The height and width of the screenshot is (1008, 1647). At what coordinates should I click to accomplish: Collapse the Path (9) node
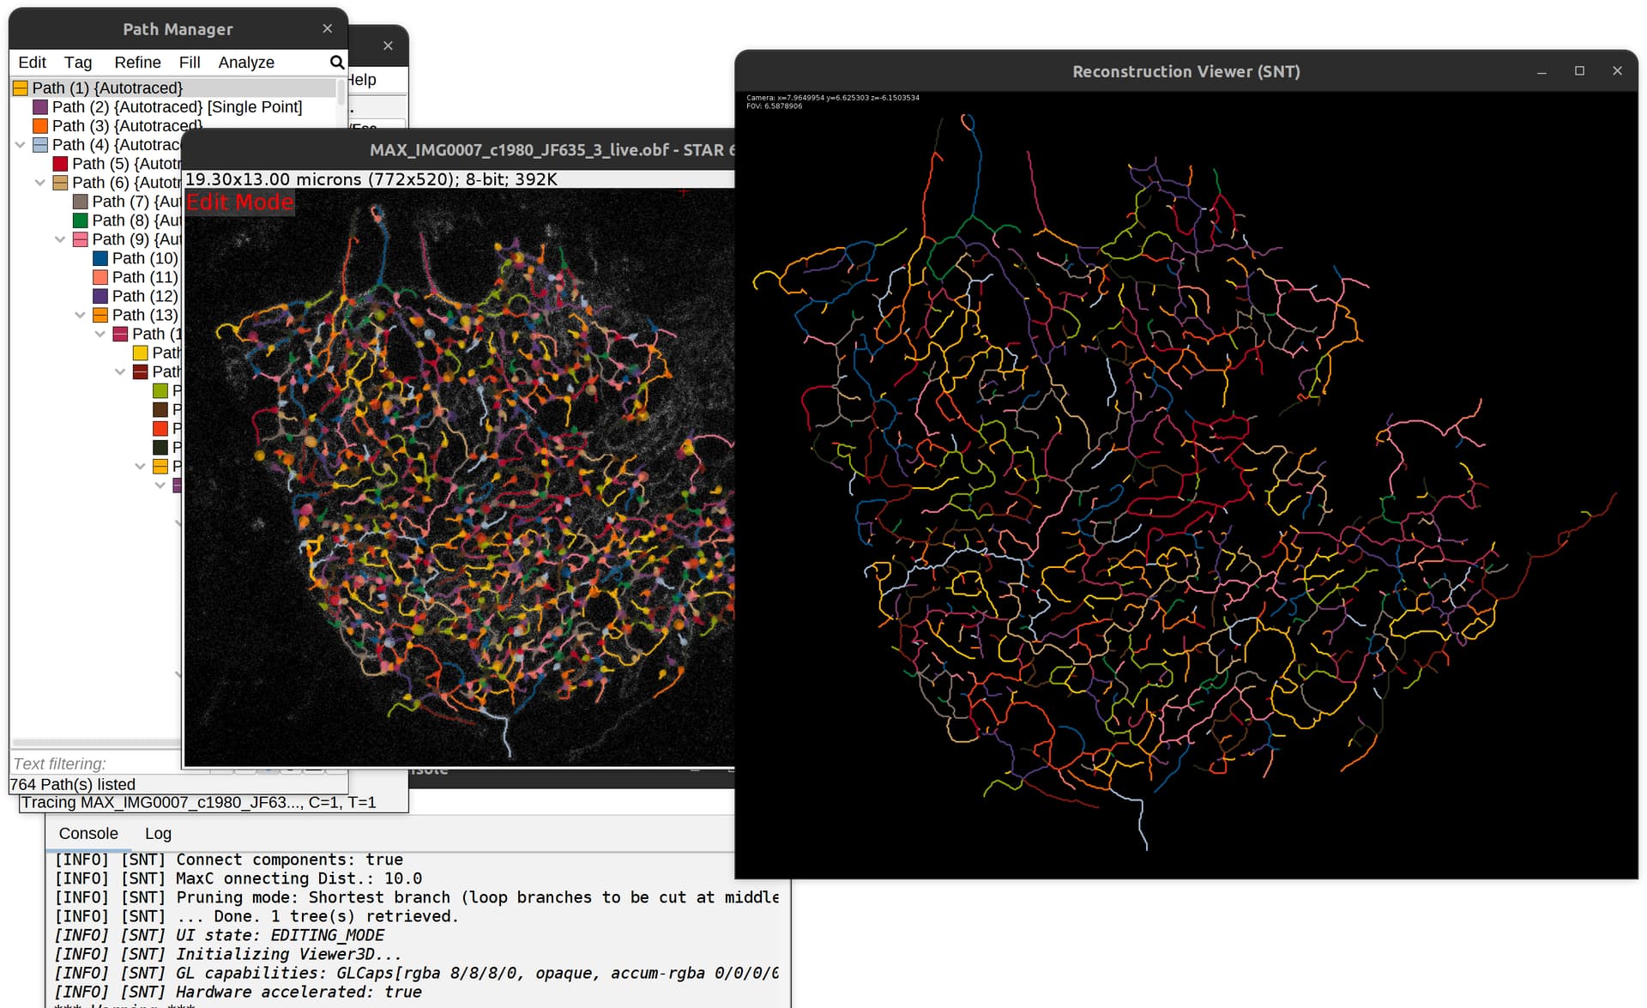tap(59, 239)
